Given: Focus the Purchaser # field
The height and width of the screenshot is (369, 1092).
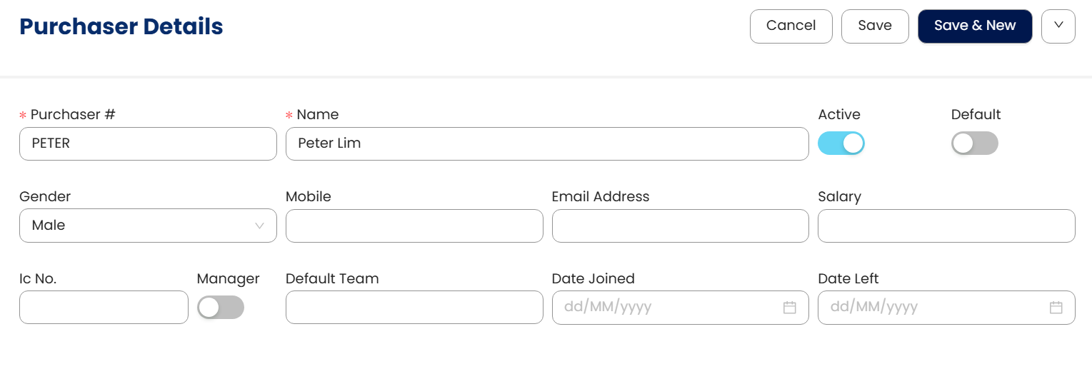Looking at the screenshot, I should 148,143.
